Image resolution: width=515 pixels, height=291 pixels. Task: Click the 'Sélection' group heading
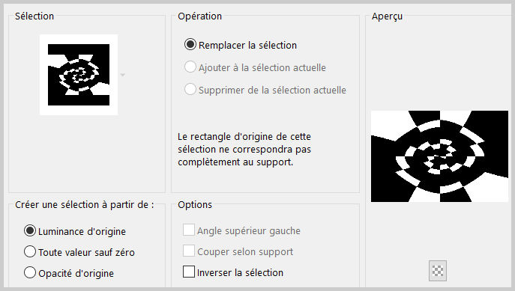click(34, 16)
